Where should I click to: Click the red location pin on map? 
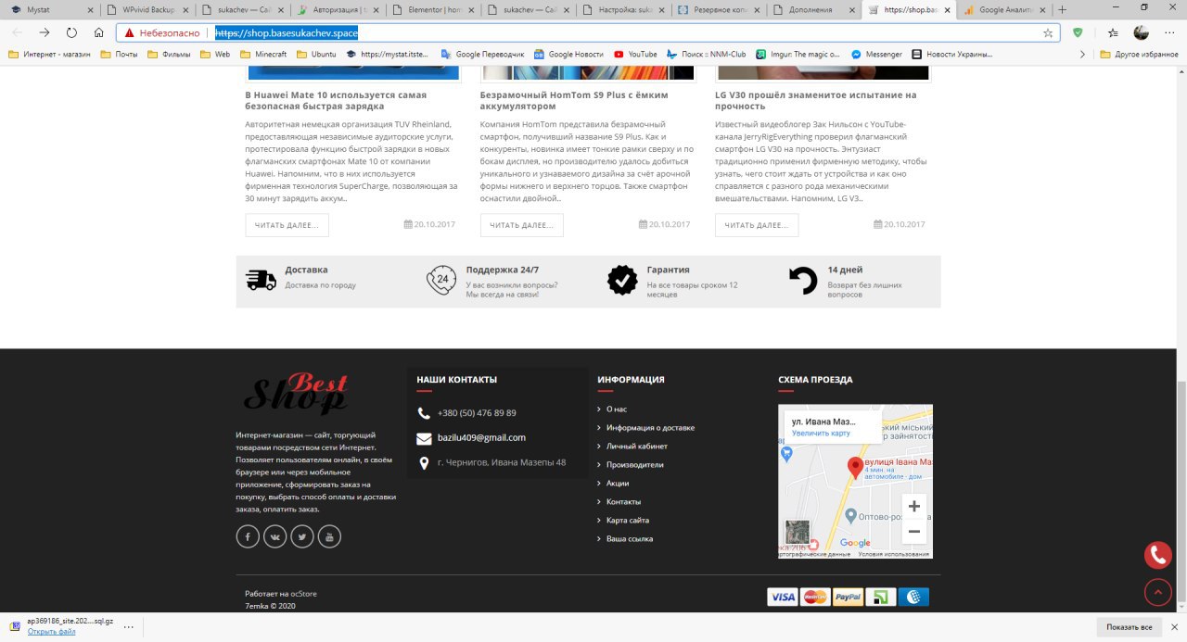(855, 468)
